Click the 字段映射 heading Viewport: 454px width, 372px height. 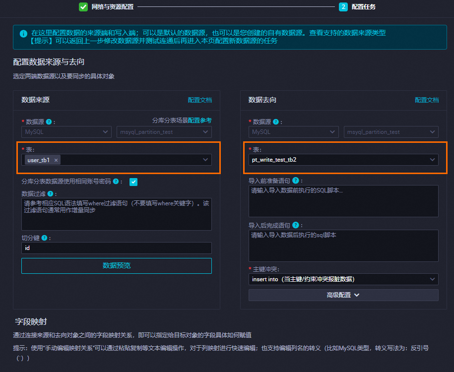click(31, 321)
